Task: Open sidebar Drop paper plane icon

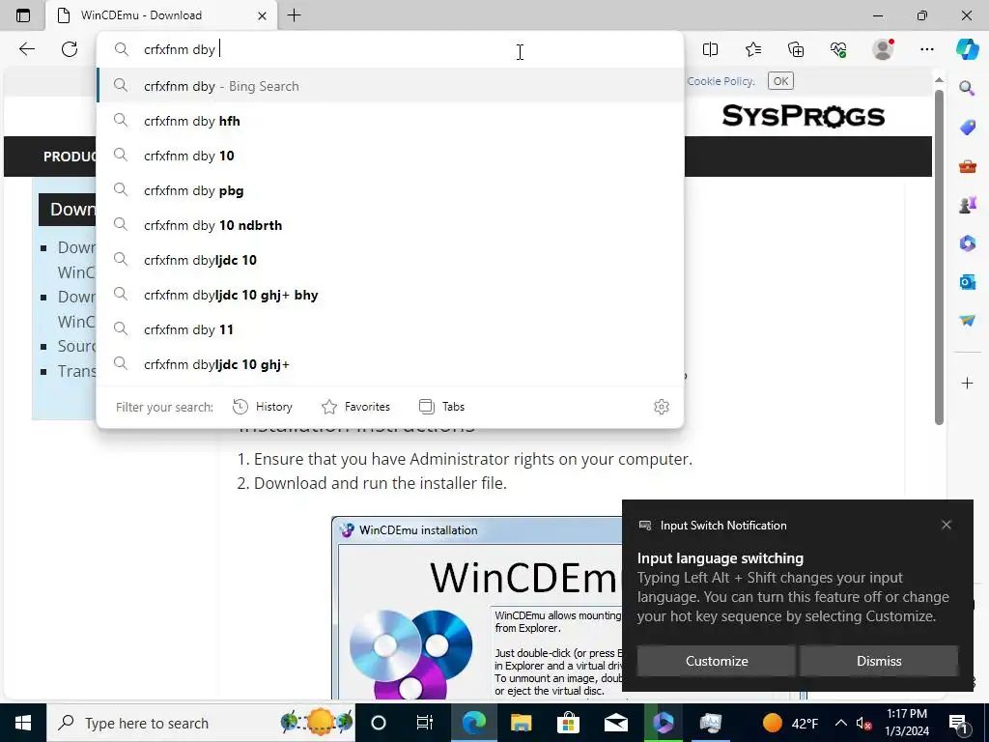Action: 967,321
